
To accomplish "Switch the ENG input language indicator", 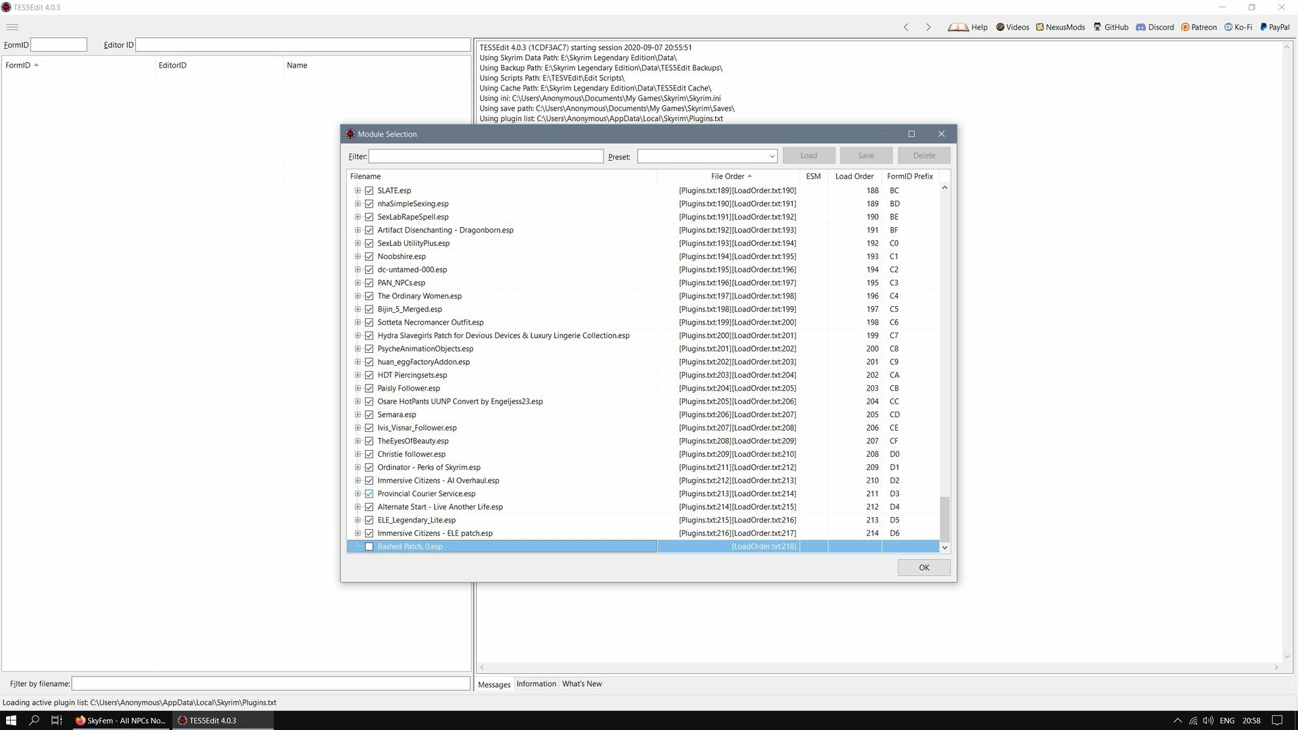I will [x=1227, y=721].
